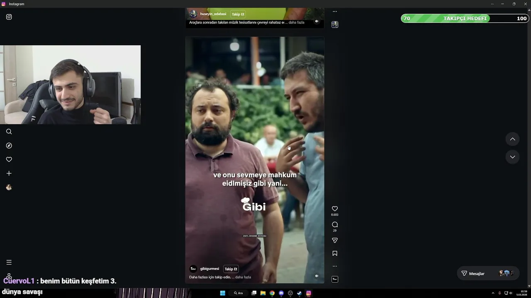Save the gibigurmesi reel with bookmark
The width and height of the screenshot is (531, 298).
click(x=335, y=253)
